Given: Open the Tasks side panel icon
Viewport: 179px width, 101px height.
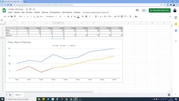Looking at the screenshot, I should [176, 31].
